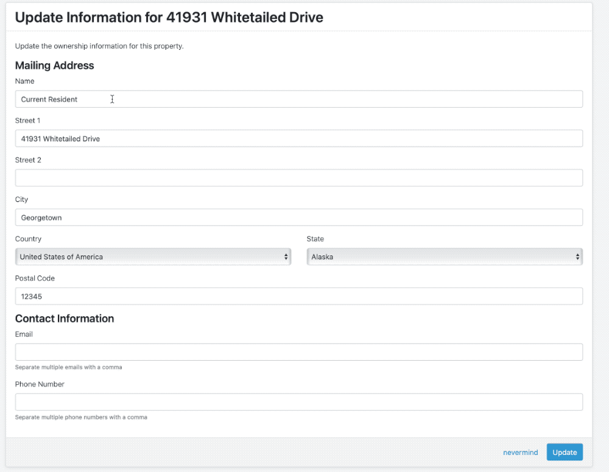The width and height of the screenshot is (609, 472).
Task: Click the 'Postal Code' label
Action: (35, 279)
